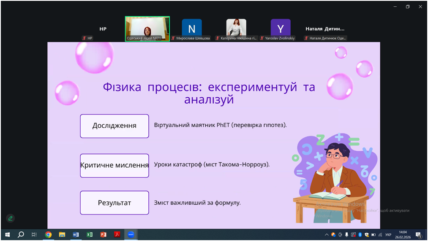Open Microsoft Word taskbar icon

tap(76, 235)
